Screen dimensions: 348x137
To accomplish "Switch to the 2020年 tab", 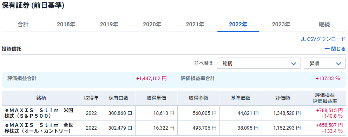I will (x=152, y=25).
